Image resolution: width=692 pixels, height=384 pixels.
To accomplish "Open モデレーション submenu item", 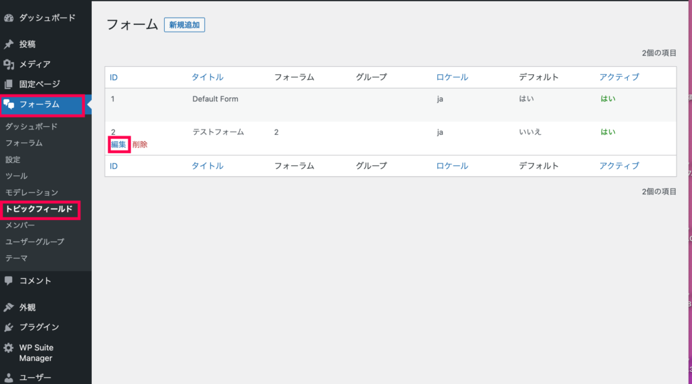I will 32,192.
